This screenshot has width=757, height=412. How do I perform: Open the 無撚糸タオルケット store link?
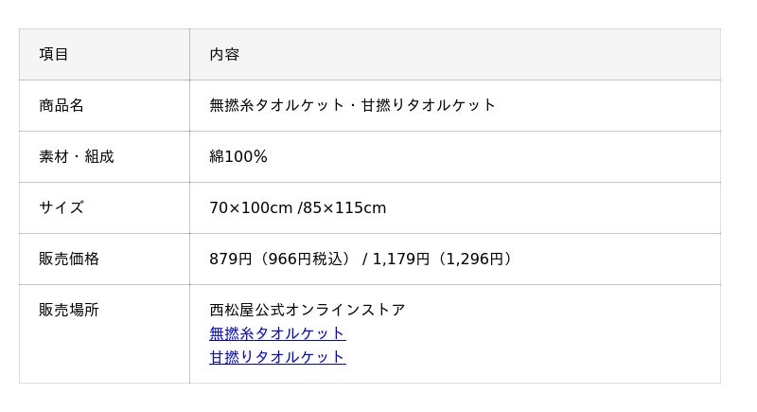tap(277, 333)
